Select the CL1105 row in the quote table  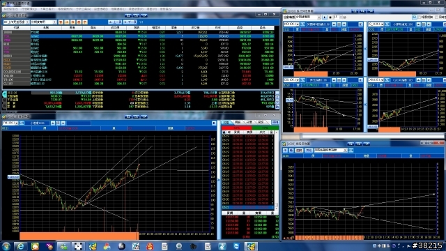tap(138, 84)
